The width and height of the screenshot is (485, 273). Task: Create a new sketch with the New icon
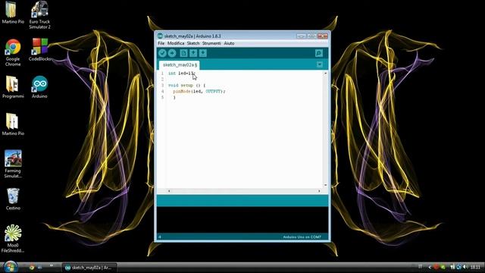point(183,53)
